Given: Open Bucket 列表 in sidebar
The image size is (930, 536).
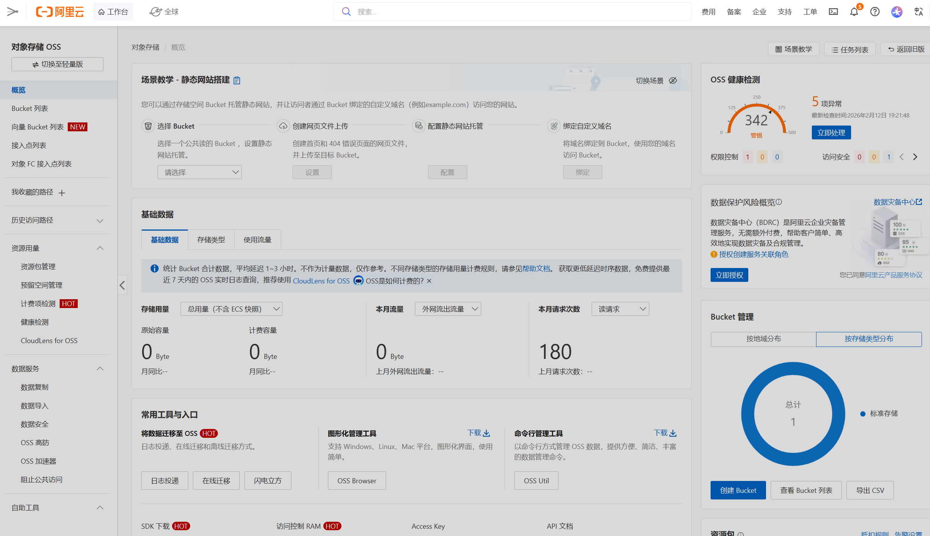Looking at the screenshot, I should [30, 109].
